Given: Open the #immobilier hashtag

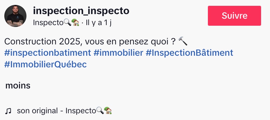Looking at the screenshot, I should 118,53.
